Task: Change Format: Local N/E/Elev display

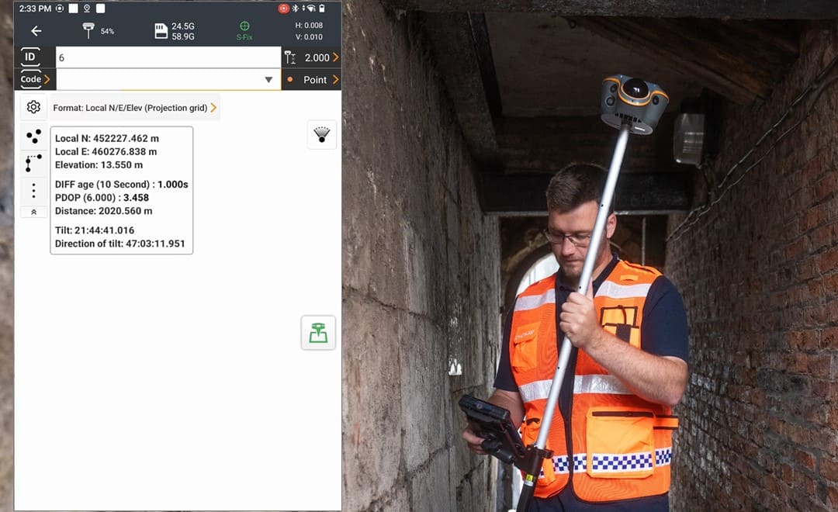Action: click(135, 107)
